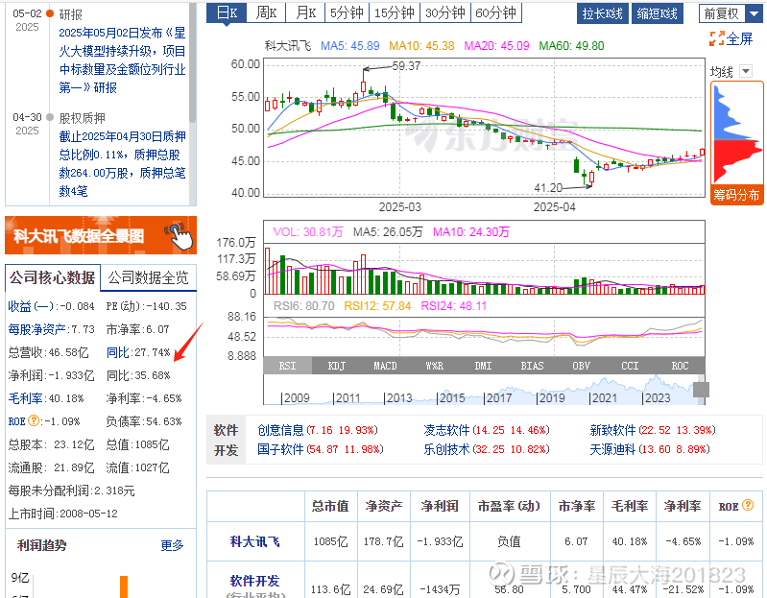Screen dimensions: 767x598
Task: Switch chart to 月K monthly view
Action: (305, 12)
